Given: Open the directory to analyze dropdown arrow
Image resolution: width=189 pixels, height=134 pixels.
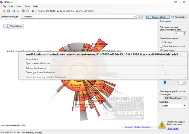Looking at the screenshot, I should (x=135, y=17).
